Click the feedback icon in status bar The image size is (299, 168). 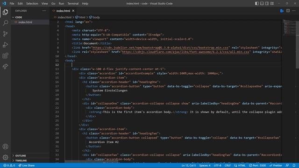[287, 166]
